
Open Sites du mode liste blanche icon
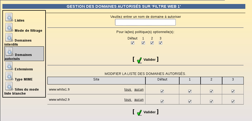tap(9, 86)
